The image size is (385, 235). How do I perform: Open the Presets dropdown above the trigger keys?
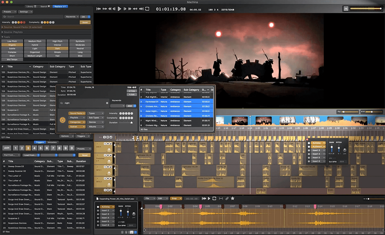pos(83,148)
